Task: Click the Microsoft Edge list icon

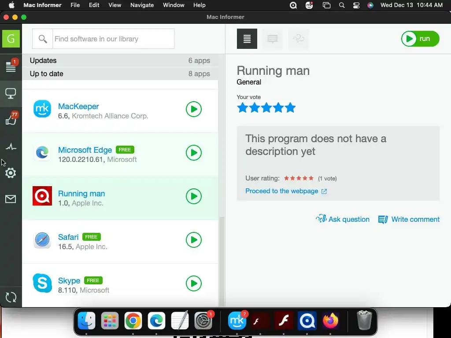Action: (42, 153)
